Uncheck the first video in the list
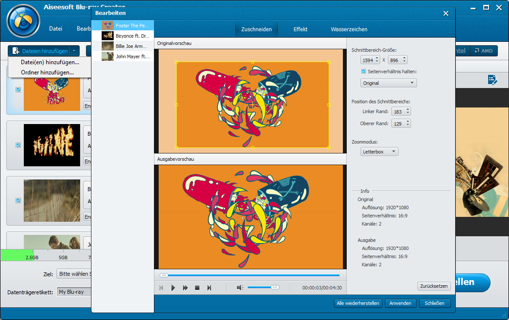509x320 pixels. 18,90
